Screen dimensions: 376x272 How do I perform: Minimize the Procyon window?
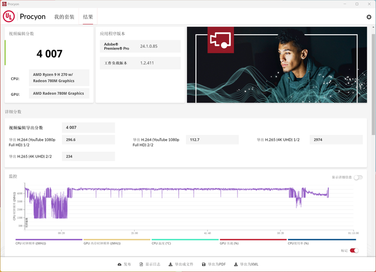[x=345, y=4]
